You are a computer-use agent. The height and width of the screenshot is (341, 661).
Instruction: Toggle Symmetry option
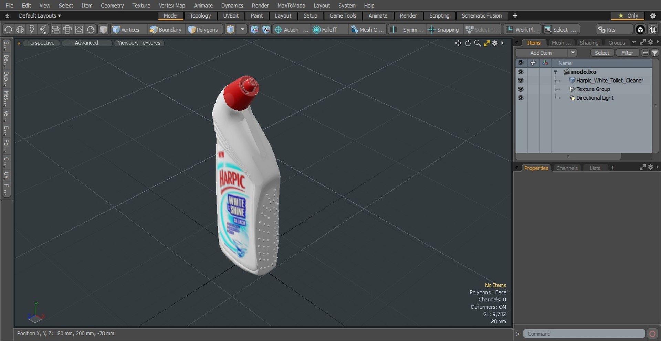pyautogui.click(x=408, y=30)
